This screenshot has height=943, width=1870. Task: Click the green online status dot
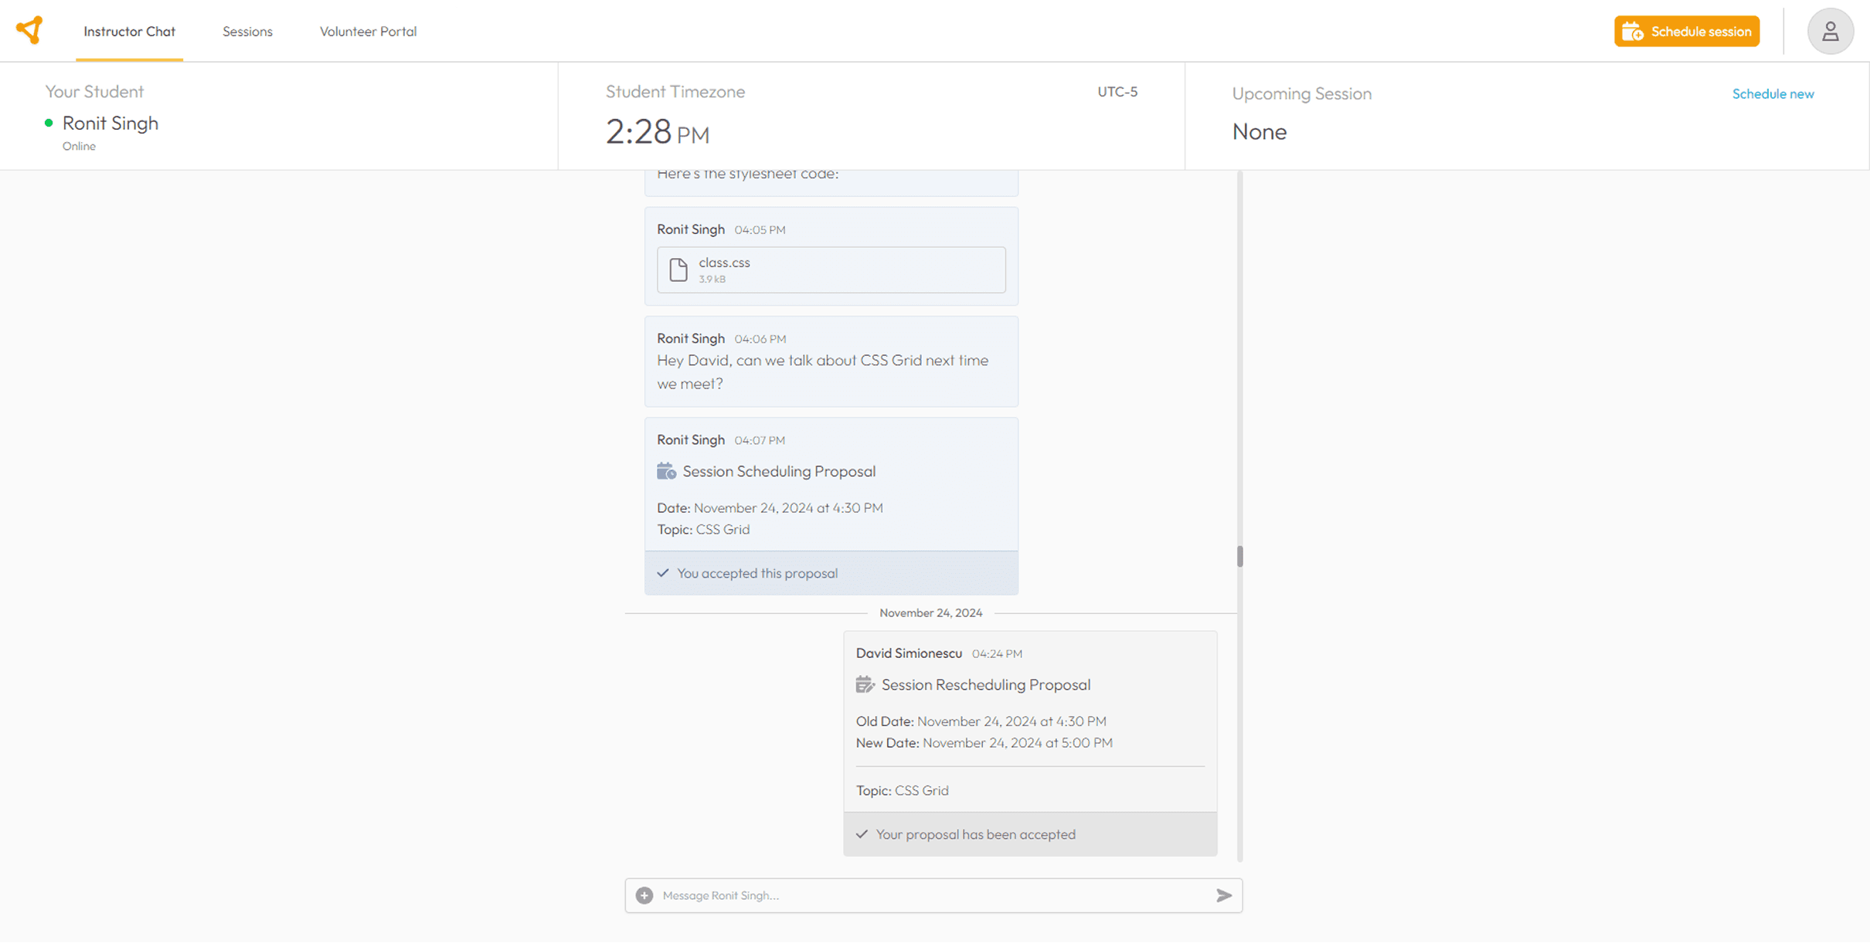pyautogui.click(x=49, y=123)
